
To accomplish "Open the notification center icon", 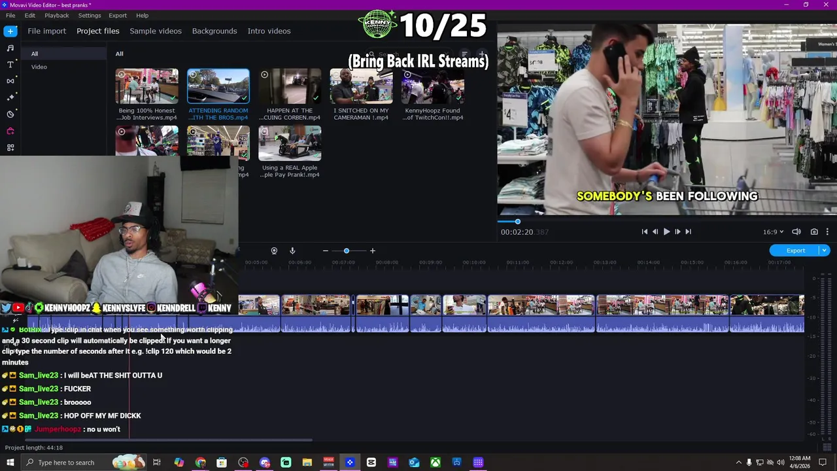I will click(823, 462).
